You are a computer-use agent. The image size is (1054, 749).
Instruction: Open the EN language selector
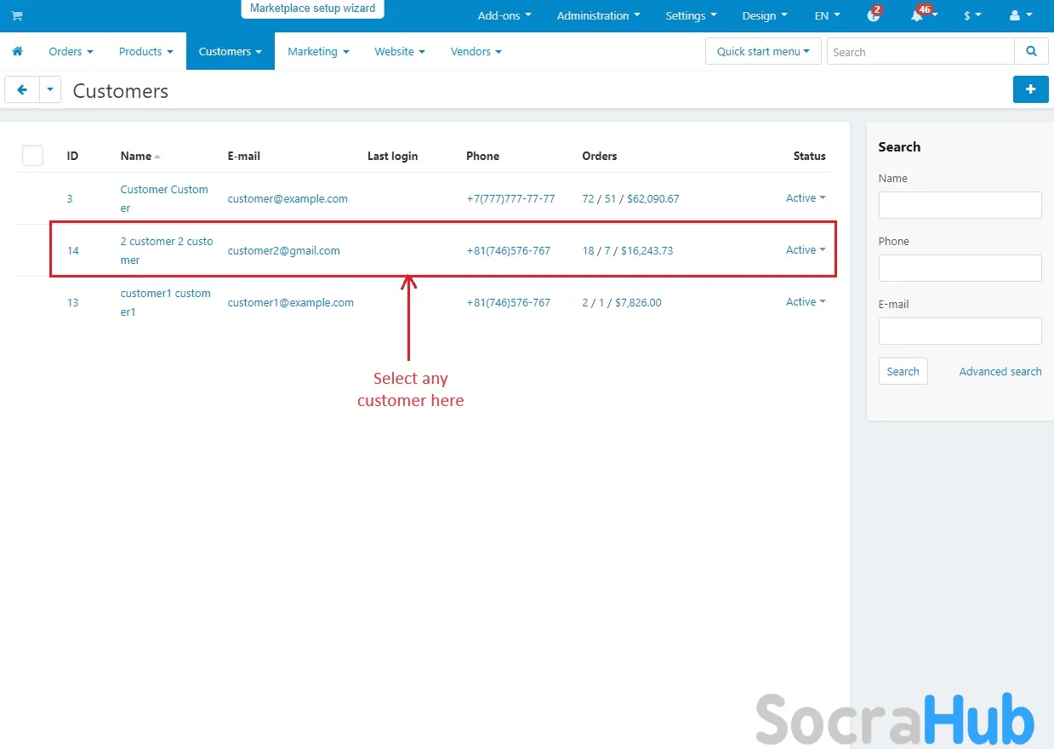[827, 16]
